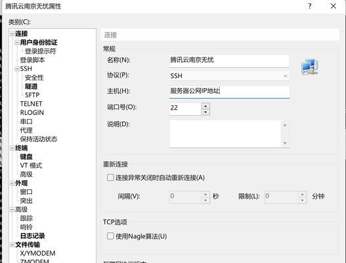Viewport: 346px width, 263px height.
Task: Collapse the 用户身份验证 tree node
Action: pos(17,42)
